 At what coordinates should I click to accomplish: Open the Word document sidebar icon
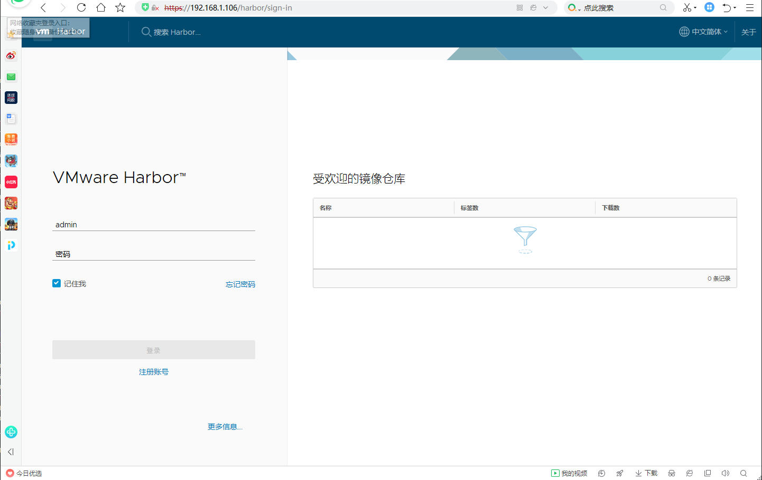coord(11,119)
